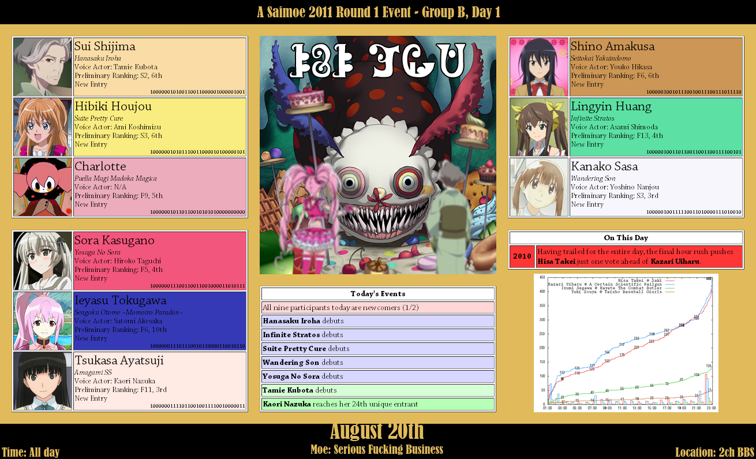Click the 'Yosuga No Sora debuts' event row
The width and height of the screenshot is (756, 459).
click(x=378, y=376)
